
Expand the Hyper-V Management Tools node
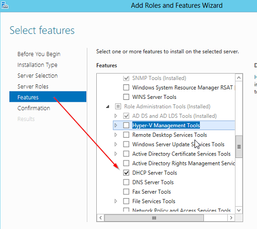pyautogui.click(x=116, y=125)
